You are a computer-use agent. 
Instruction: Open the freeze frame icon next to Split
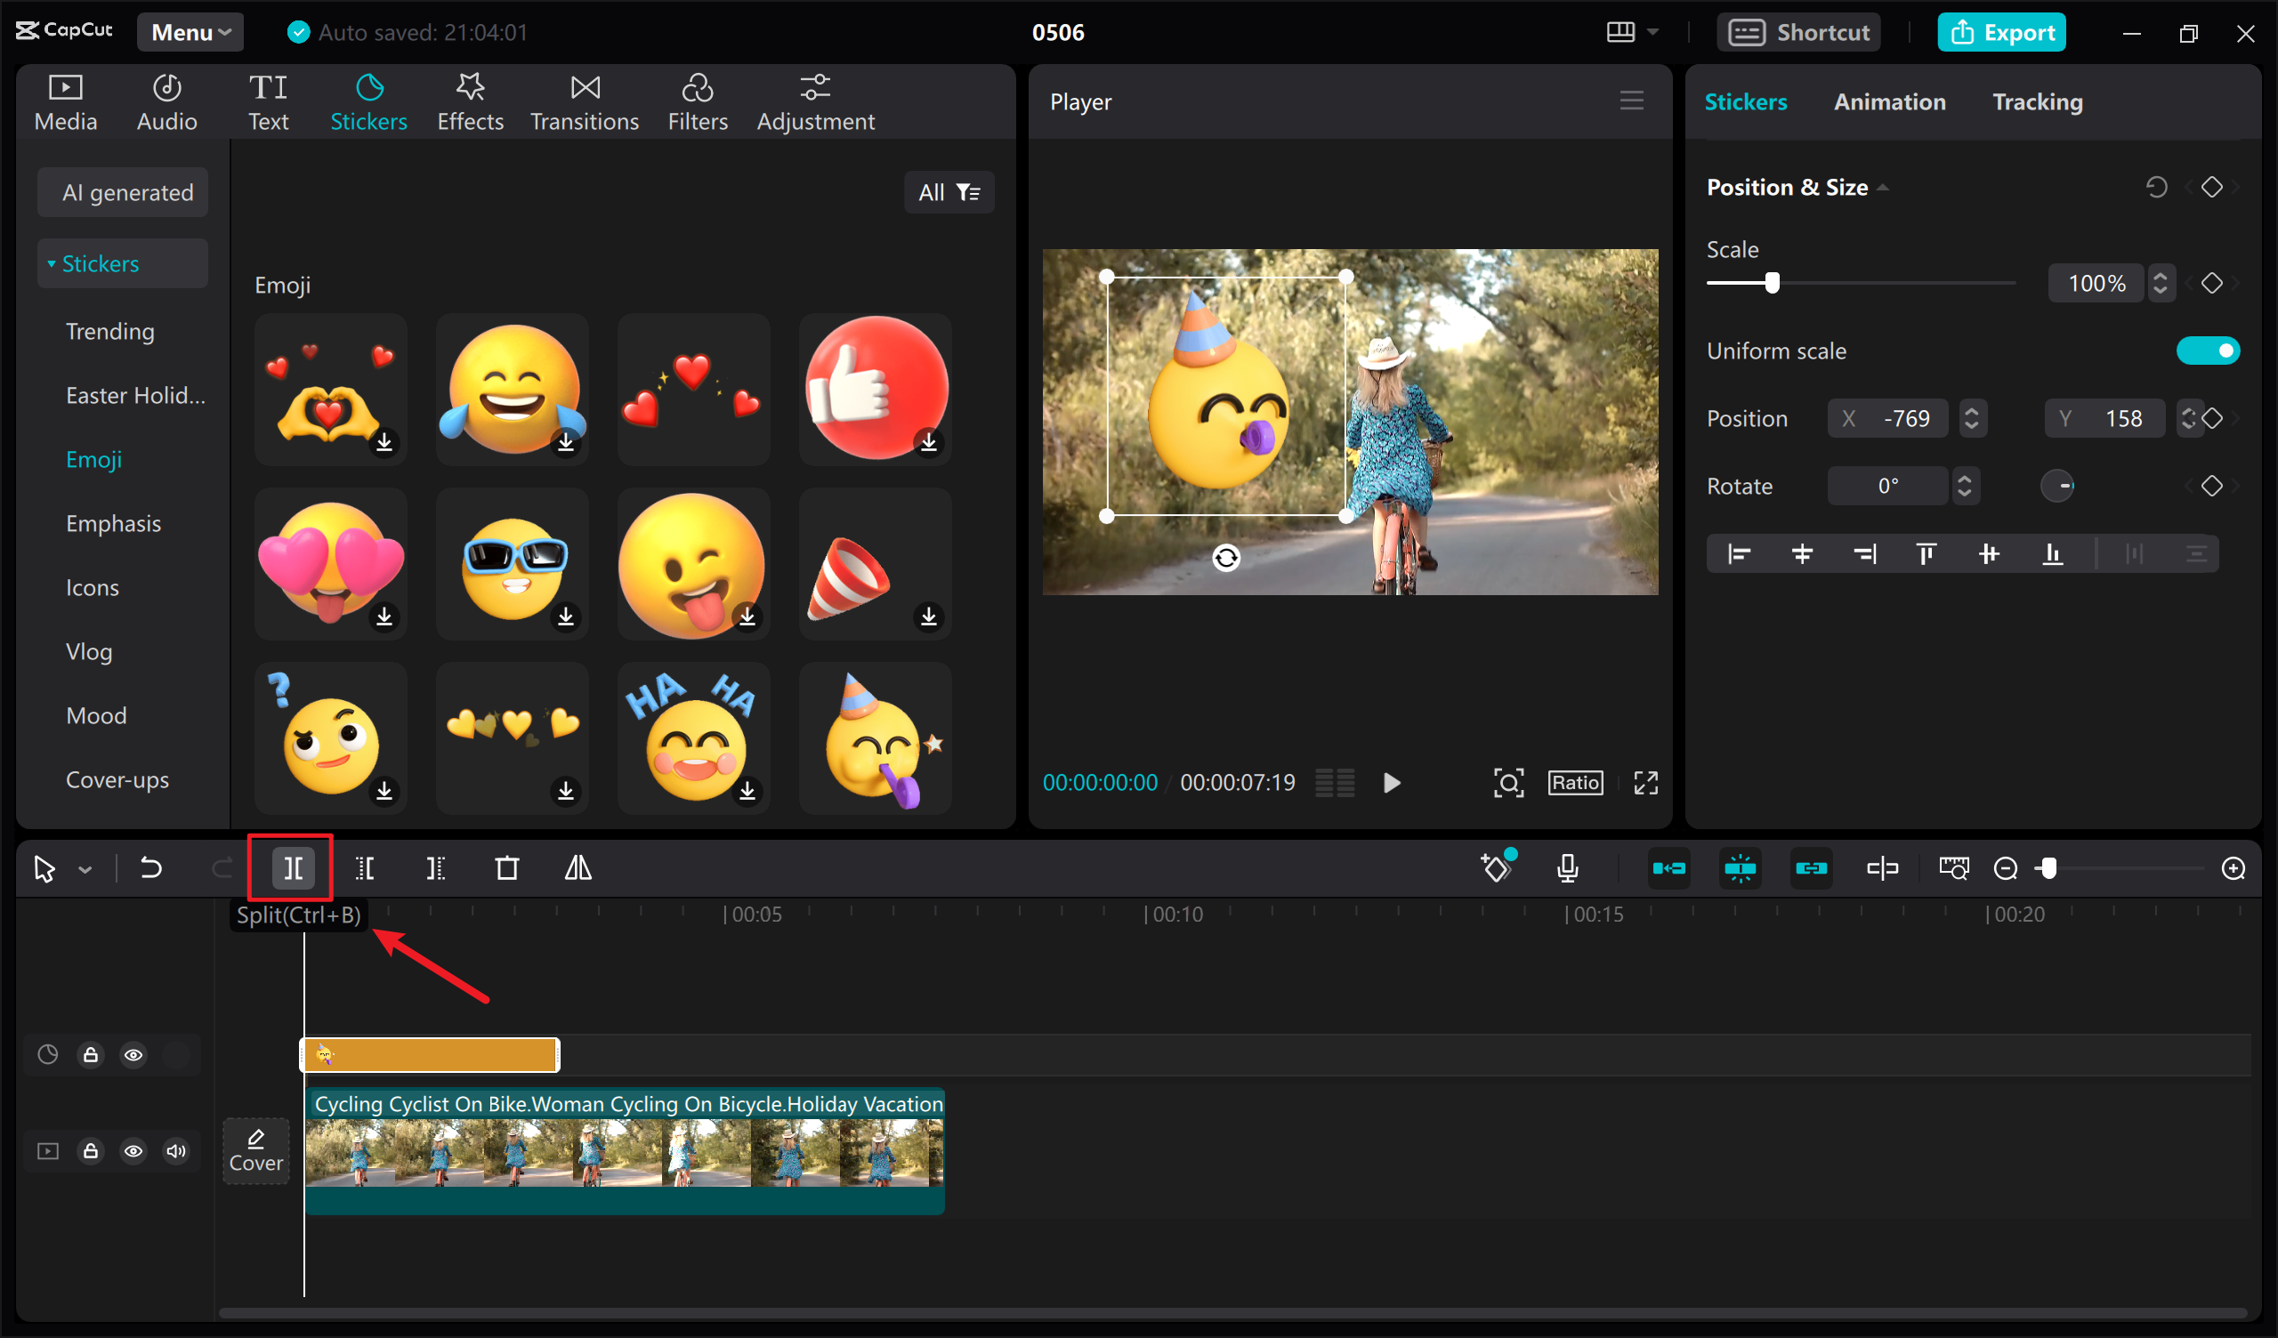[x=363, y=867]
